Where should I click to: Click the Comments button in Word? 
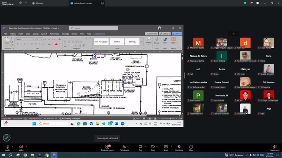(151, 34)
